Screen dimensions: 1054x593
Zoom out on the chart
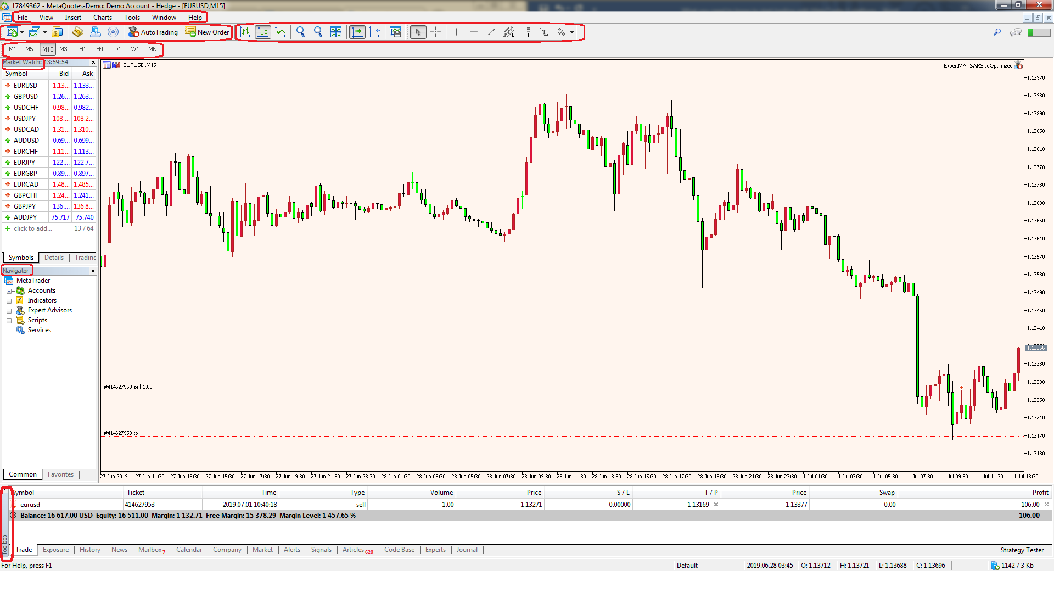pos(318,32)
